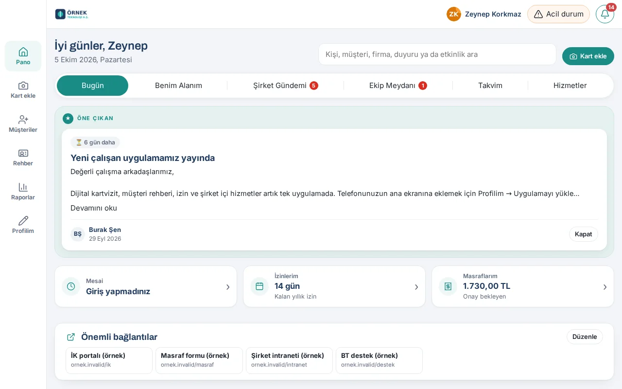Viewport: 622px width, 389px height.
Task: Open the İK portalı (örnek) link
Action: pos(109,360)
